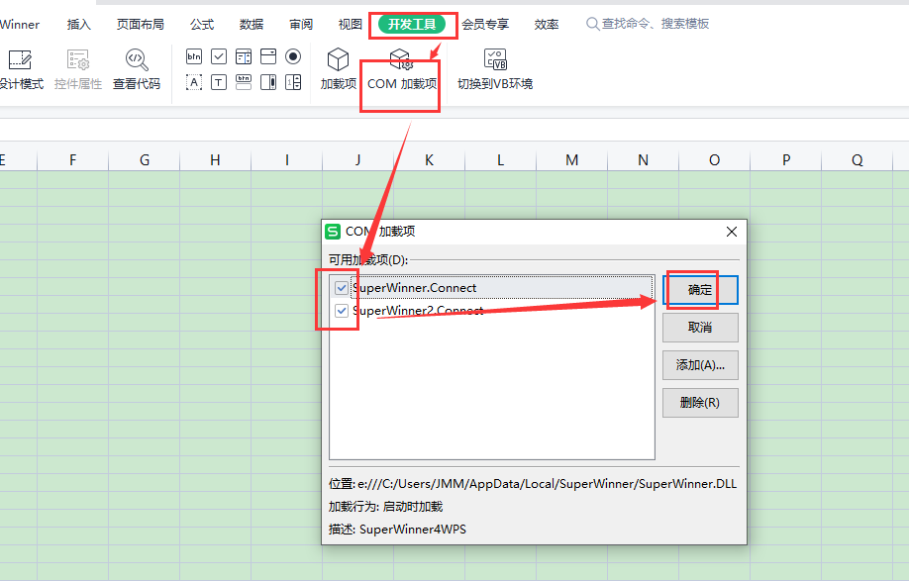Viewport: 909px width, 581px height.
Task: Insert a list box control
Action: (244, 56)
